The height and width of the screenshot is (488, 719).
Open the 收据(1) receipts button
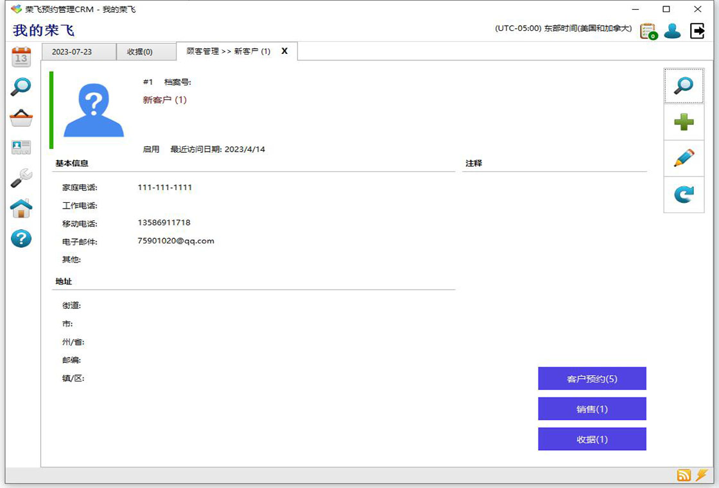click(x=592, y=439)
